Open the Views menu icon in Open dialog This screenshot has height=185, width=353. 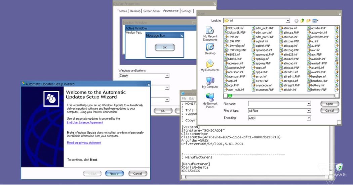(x=315, y=21)
